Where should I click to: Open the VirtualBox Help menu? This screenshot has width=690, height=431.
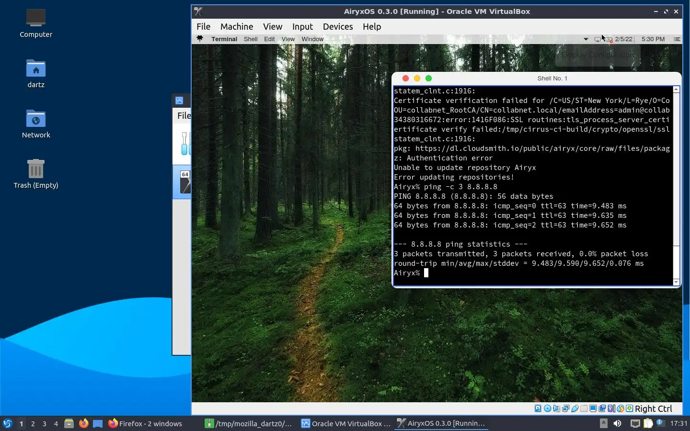372,26
